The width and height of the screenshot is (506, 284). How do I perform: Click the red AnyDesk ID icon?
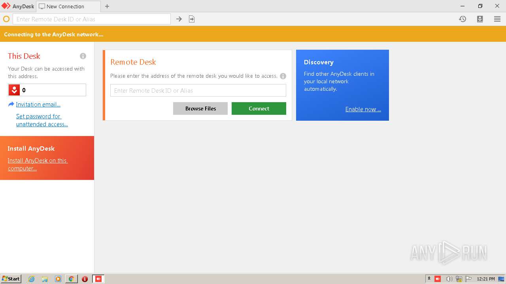(14, 90)
